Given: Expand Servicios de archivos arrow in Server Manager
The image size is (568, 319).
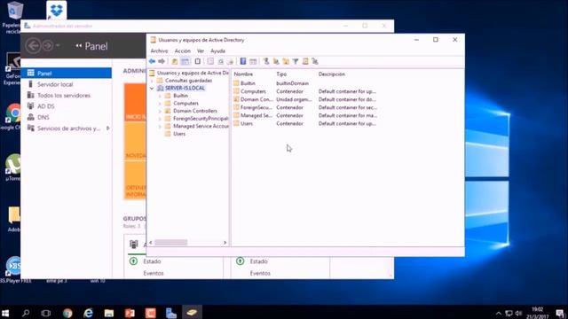Looking at the screenshot, I should point(107,128).
